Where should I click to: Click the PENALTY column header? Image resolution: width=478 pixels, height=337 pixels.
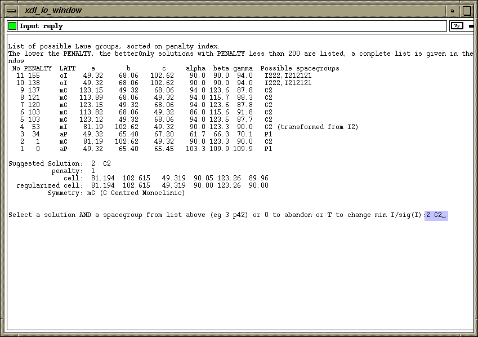coord(38,68)
